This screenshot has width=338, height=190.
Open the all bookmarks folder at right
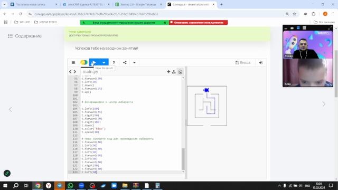point(324,22)
